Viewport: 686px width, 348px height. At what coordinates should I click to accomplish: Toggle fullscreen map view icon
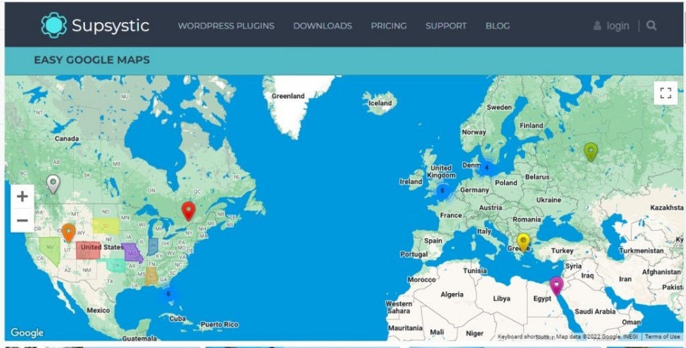(x=665, y=92)
